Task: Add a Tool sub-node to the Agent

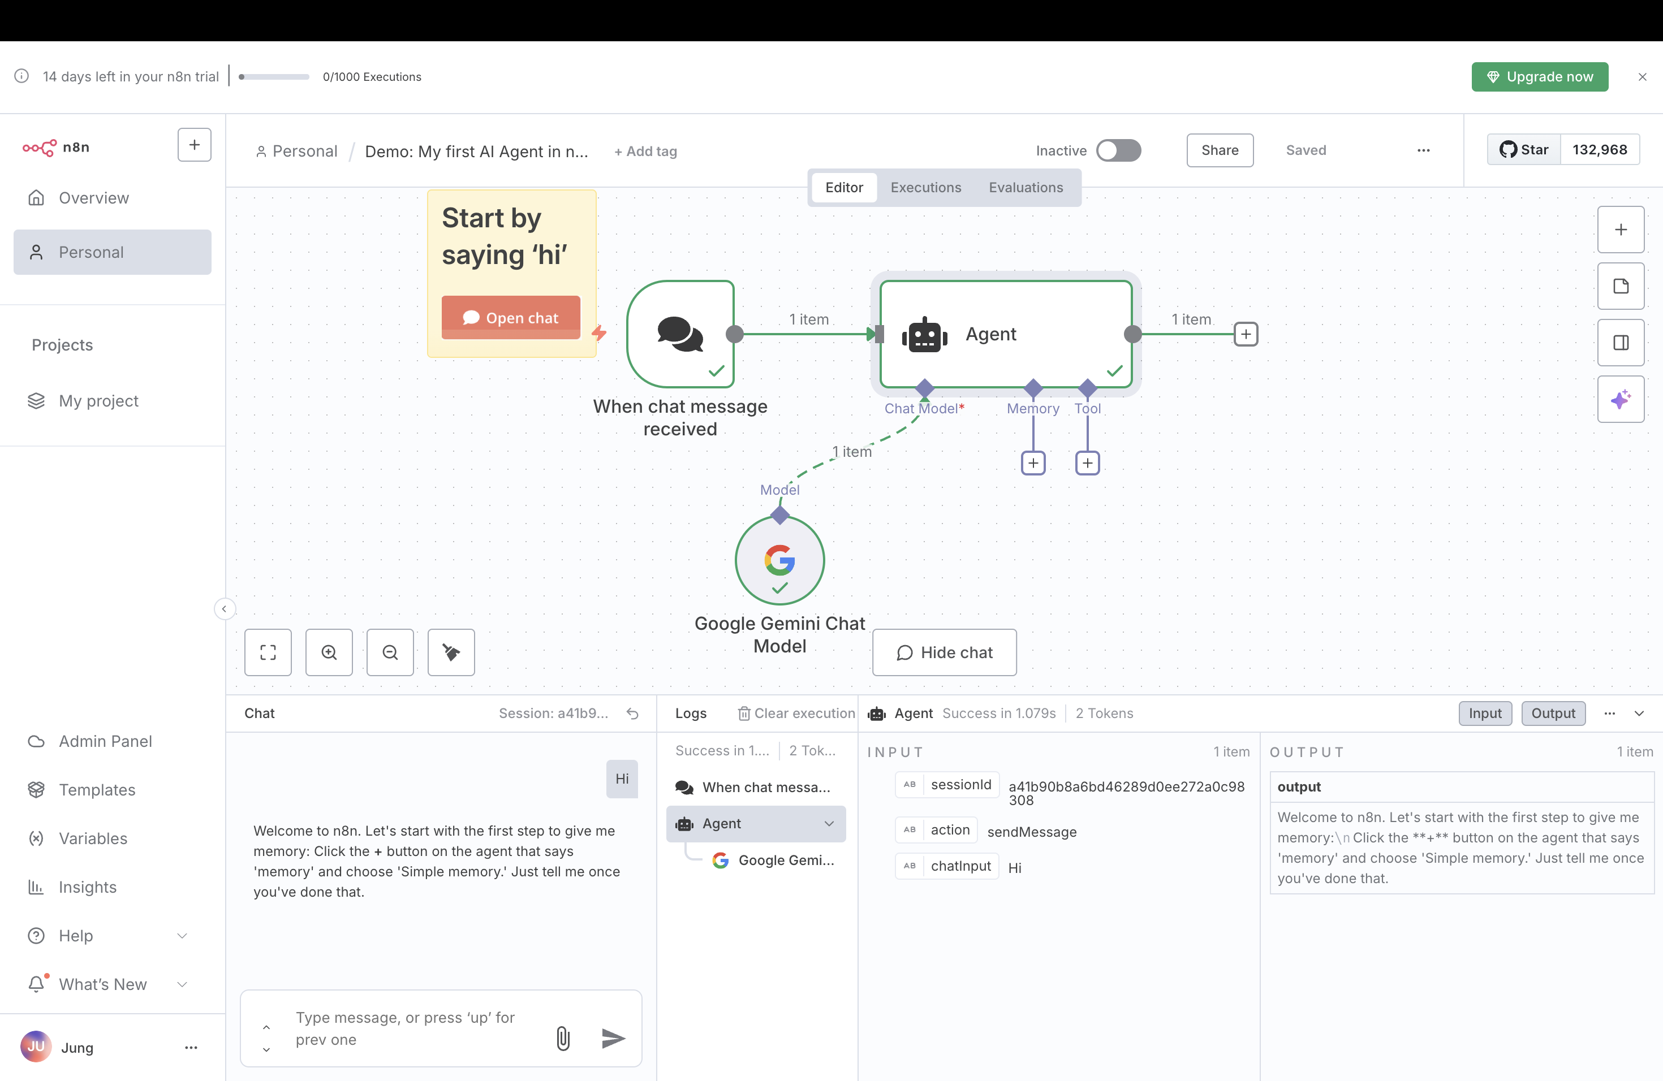Action: 1087,463
